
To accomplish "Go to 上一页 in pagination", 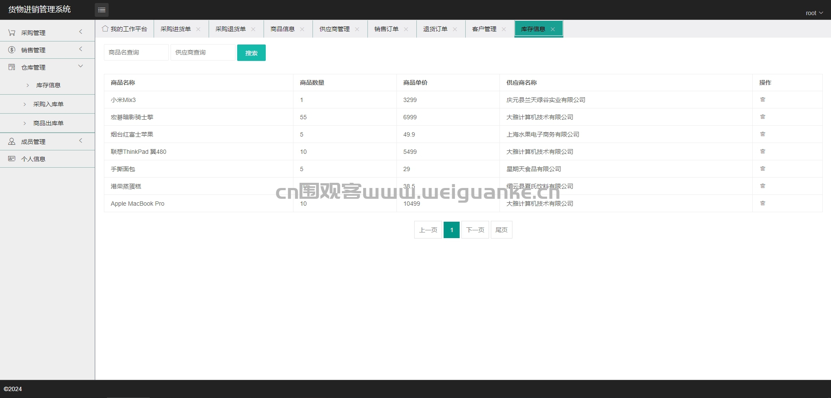I will tap(428, 230).
